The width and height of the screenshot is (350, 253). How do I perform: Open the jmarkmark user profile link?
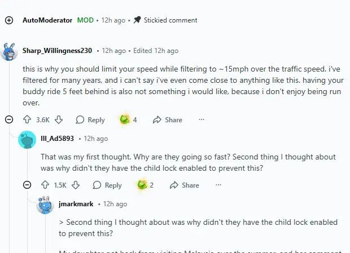pos(76,204)
